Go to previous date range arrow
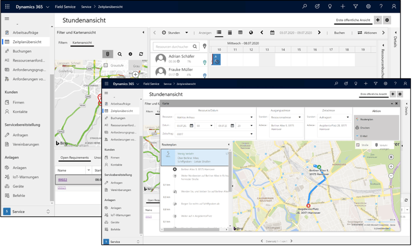This screenshot has width=416, height=248. pyautogui.click(x=262, y=32)
